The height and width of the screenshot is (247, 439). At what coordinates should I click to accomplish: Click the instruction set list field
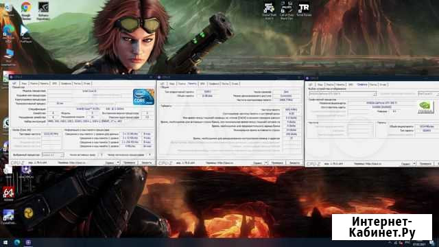coord(100,121)
